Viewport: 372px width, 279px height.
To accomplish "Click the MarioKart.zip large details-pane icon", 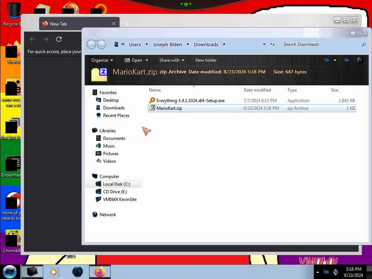I will [99, 74].
